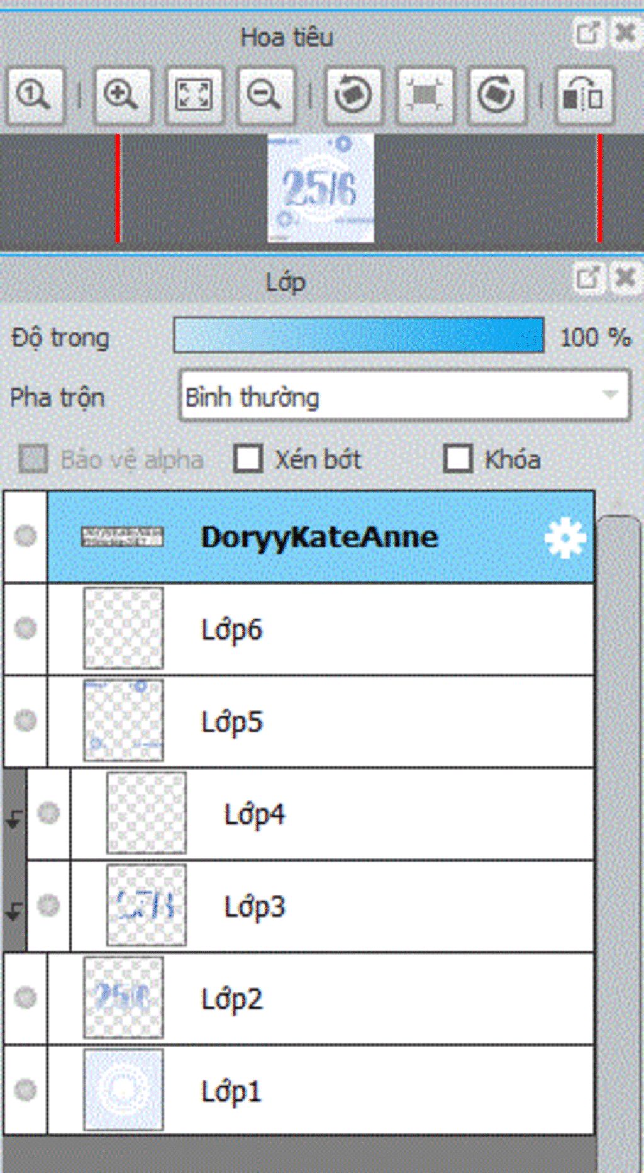644x1173 pixels.
Task: Reset the canvas rotation
Action: tap(425, 96)
